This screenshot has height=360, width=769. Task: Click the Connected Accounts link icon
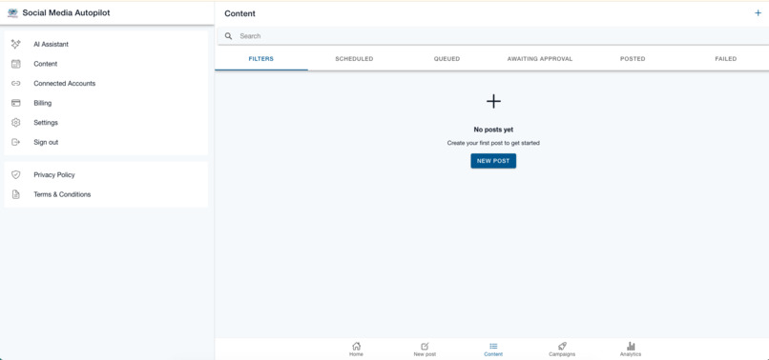pos(15,83)
